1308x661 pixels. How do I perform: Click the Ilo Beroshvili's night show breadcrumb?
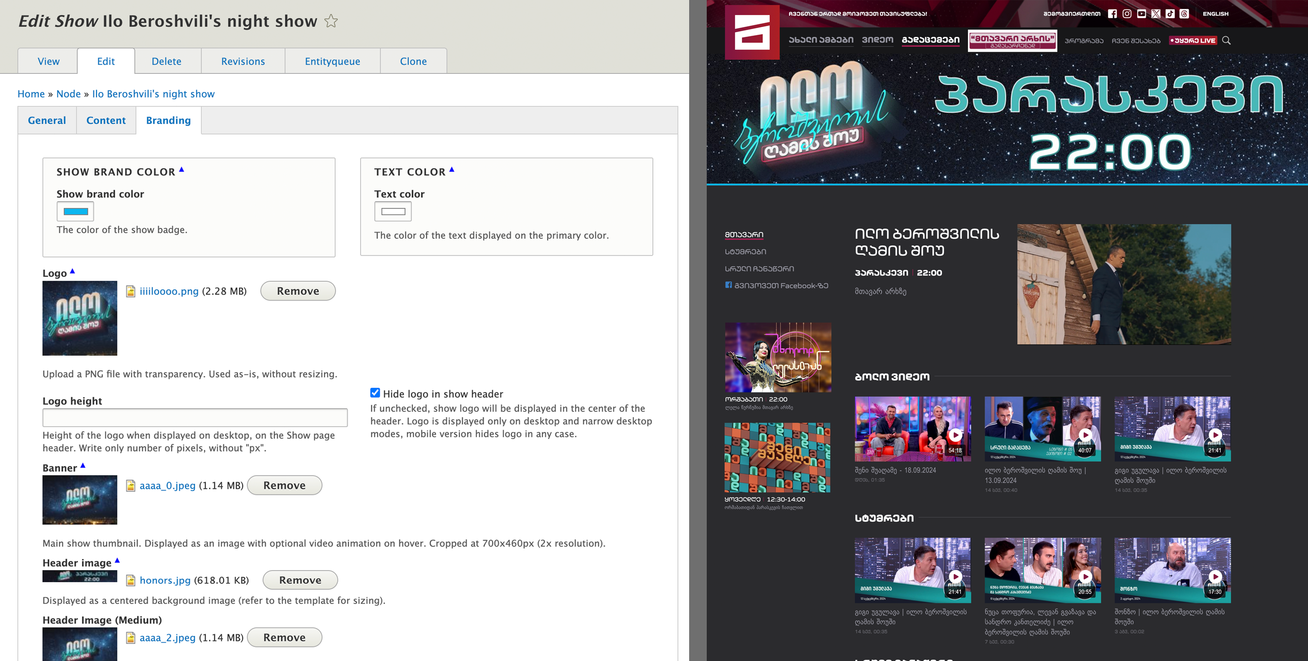[153, 93]
